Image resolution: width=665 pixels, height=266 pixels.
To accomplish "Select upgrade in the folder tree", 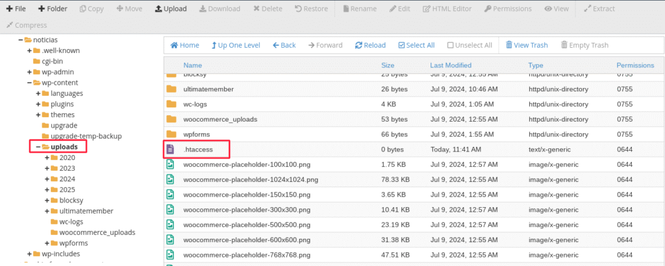I will click(x=64, y=126).
